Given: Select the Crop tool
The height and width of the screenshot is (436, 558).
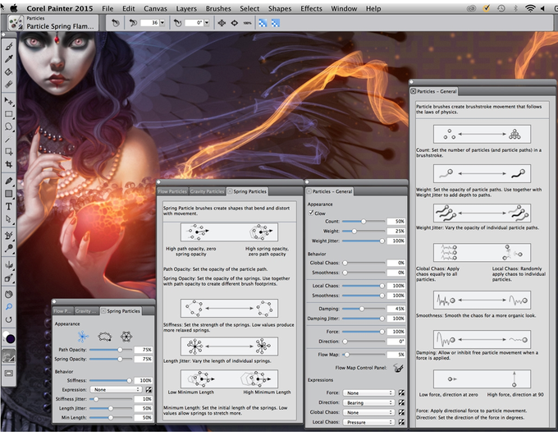Looking at the screenshot, I should point(9,164).
